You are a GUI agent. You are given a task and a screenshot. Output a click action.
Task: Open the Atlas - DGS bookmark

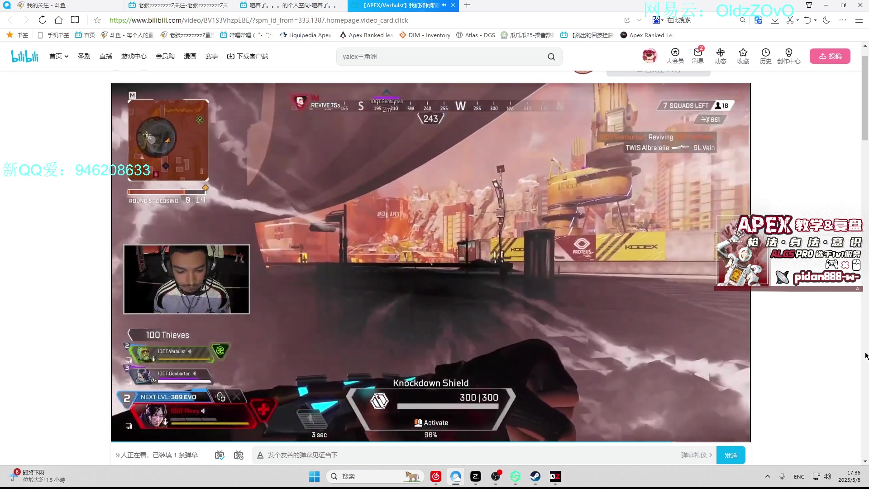tap(476, 35)
